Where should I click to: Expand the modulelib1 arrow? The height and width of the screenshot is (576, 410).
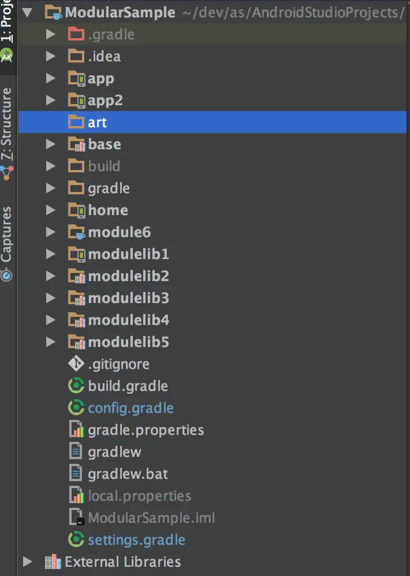(x=51, y=254)
